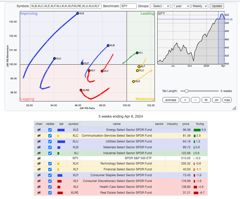Click the XLK point on RRG chart
This screenshot has height=199, width=240.
(x=134, y=81)
